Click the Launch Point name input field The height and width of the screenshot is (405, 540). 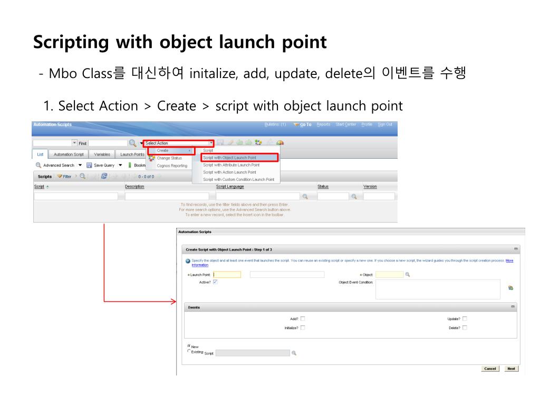227,274
